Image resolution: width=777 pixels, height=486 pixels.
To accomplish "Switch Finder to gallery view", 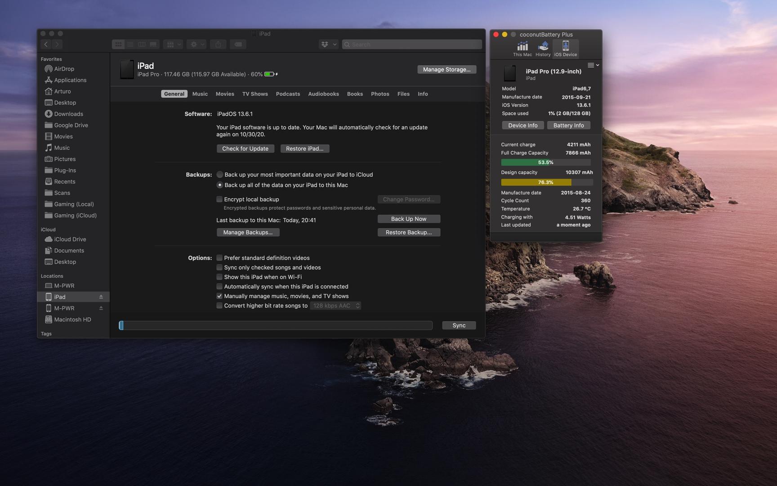I will tap(153, 44).
